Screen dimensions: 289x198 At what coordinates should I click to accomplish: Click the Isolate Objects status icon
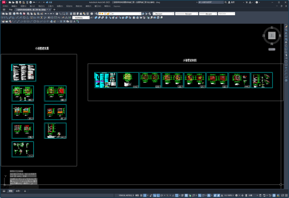270,195
